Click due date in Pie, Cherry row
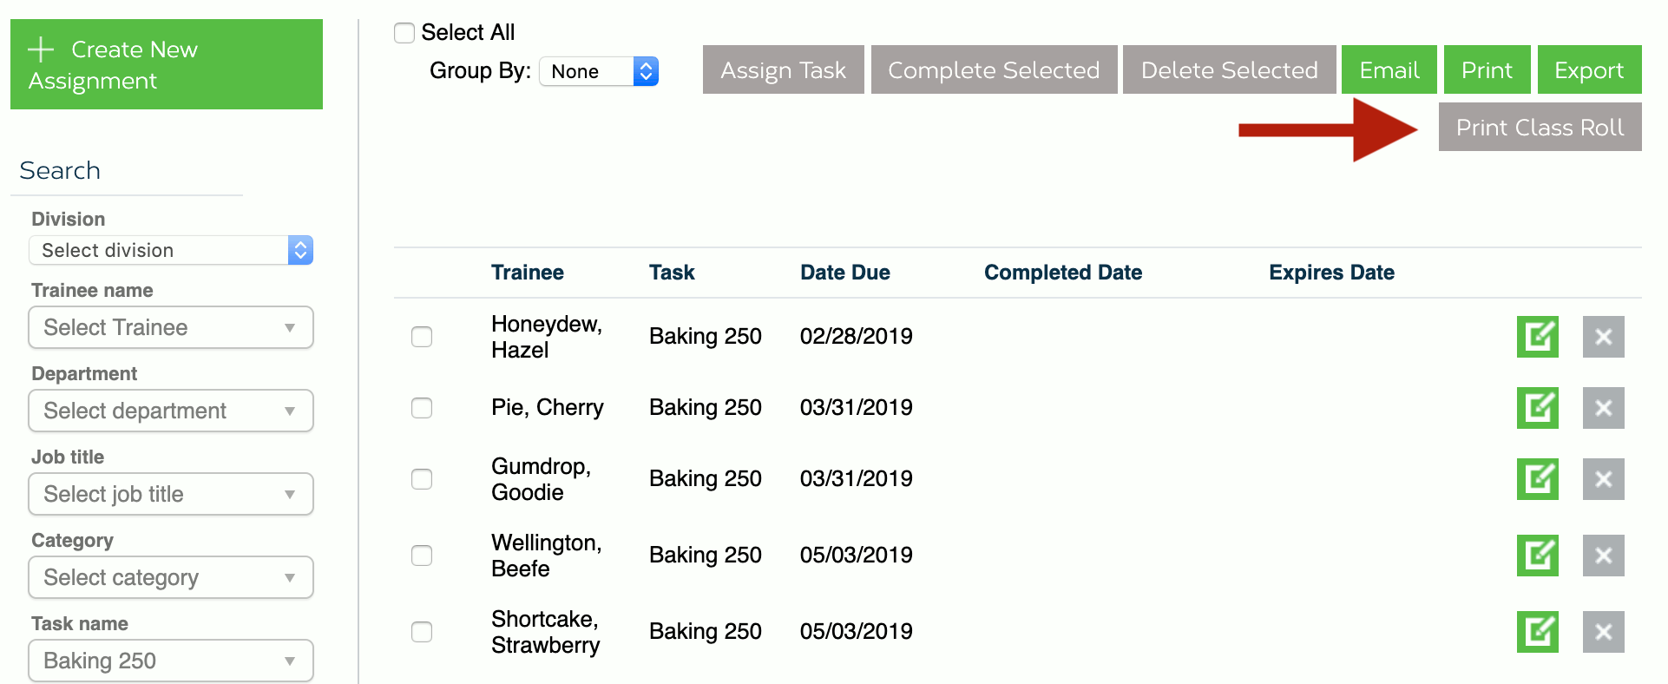The image size is (1668, 684). [857, 408]
